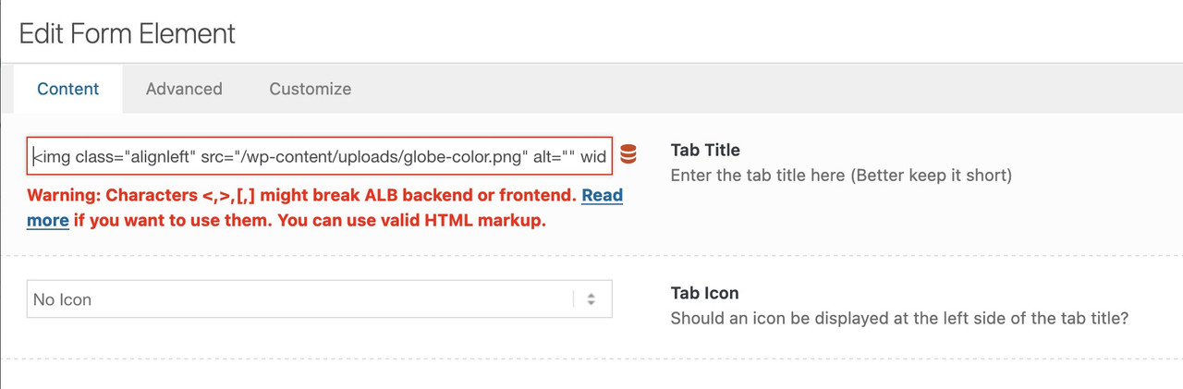Select the Content tab
This screenshot has height=389, width=1183.
(x=68, y=89)
